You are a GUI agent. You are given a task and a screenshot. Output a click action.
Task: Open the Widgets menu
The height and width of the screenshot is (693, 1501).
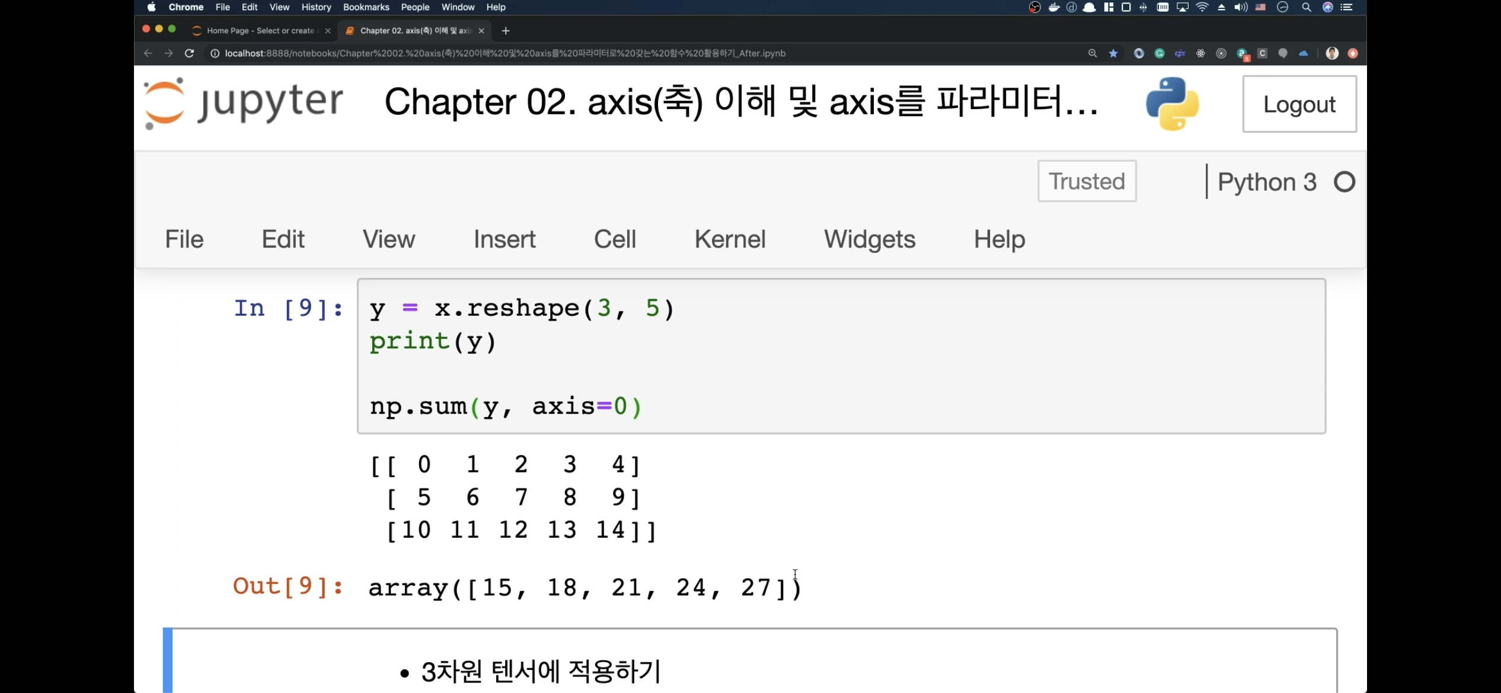point(870,239)
